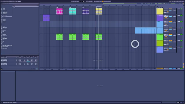185x104 pixels.
Task: Toggle the orange highlighted loop switch
Action: (x=103, y=1)
